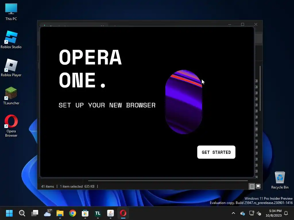Open the weather widget showing 57°
Image resolution: width=294 pixels, height=220 pixels.
click(x=47, y=213)
